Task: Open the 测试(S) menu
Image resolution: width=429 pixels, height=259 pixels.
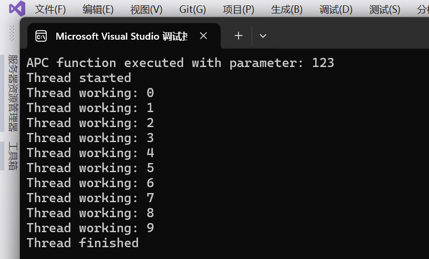Action: pyautogui.click(x=384, y=9)
